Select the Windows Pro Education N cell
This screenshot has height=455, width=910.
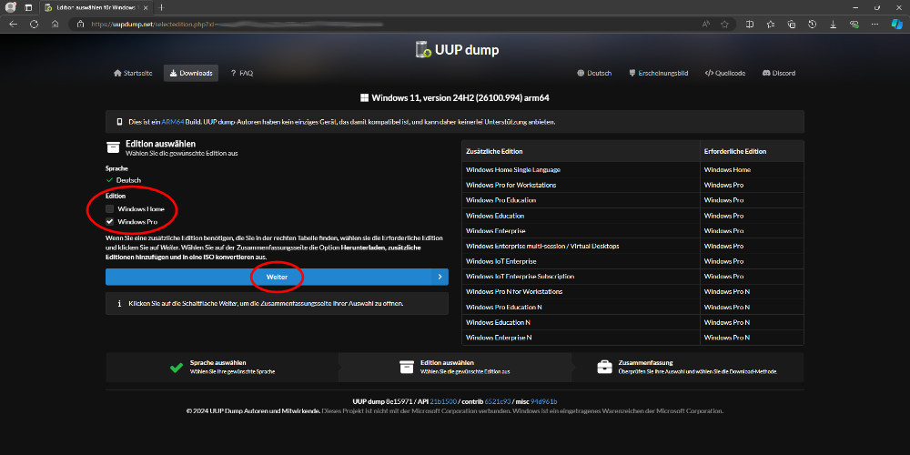[x=581, y=307]
